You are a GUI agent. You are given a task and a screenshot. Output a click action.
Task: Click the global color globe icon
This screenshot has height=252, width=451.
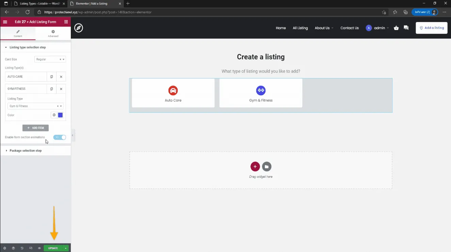pos(54,115)
